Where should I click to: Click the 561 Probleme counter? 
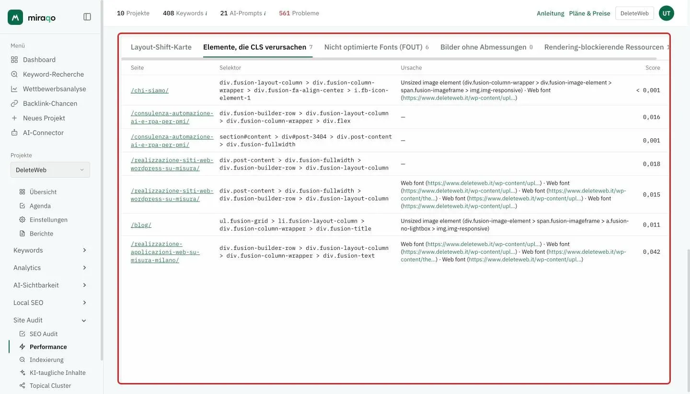click(x=299, y=13)
